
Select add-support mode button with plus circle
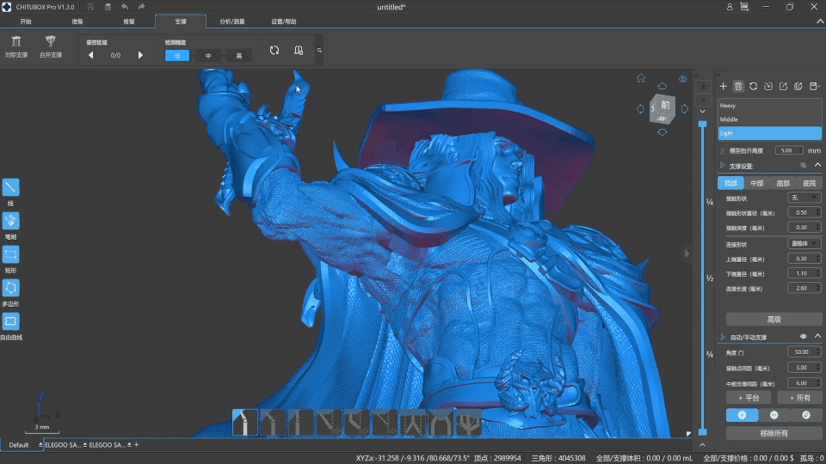[742, 415]
